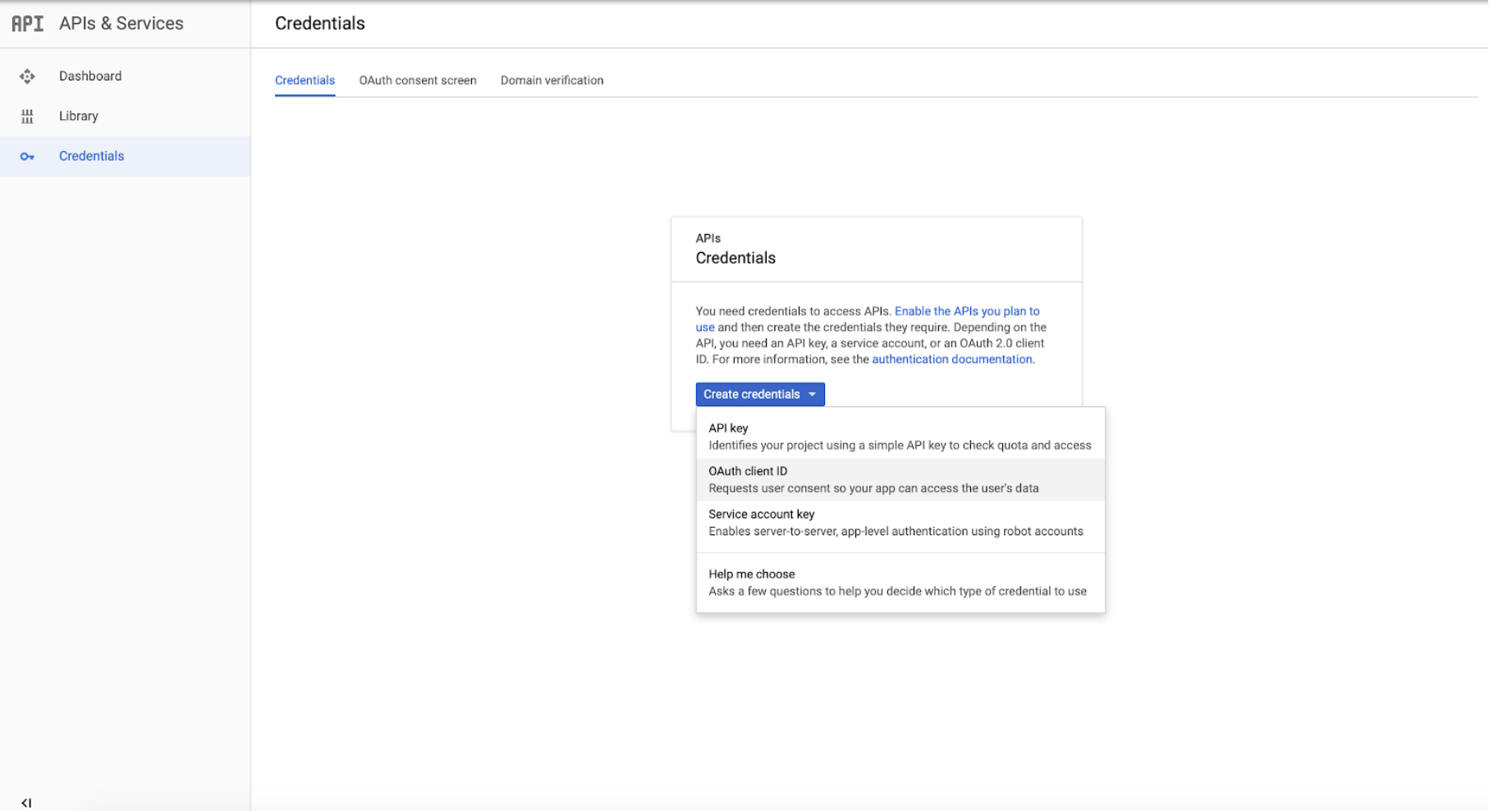Collapse the sidebar with the bottom arrow icon
Image resolution: width=1489 pixels, height=811 pixels.
coord(26,802)
